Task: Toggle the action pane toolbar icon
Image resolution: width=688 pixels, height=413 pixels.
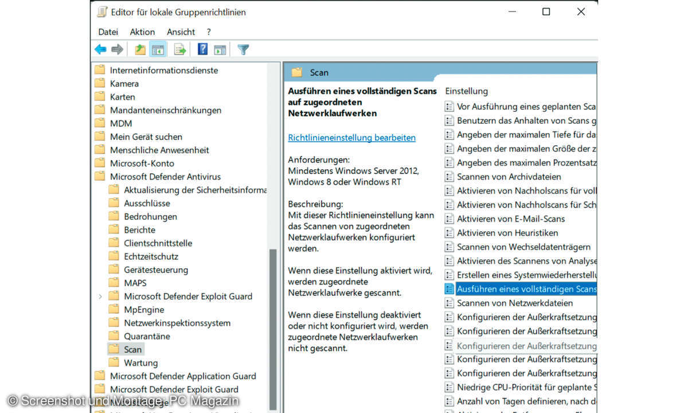Action: [220, 50]
